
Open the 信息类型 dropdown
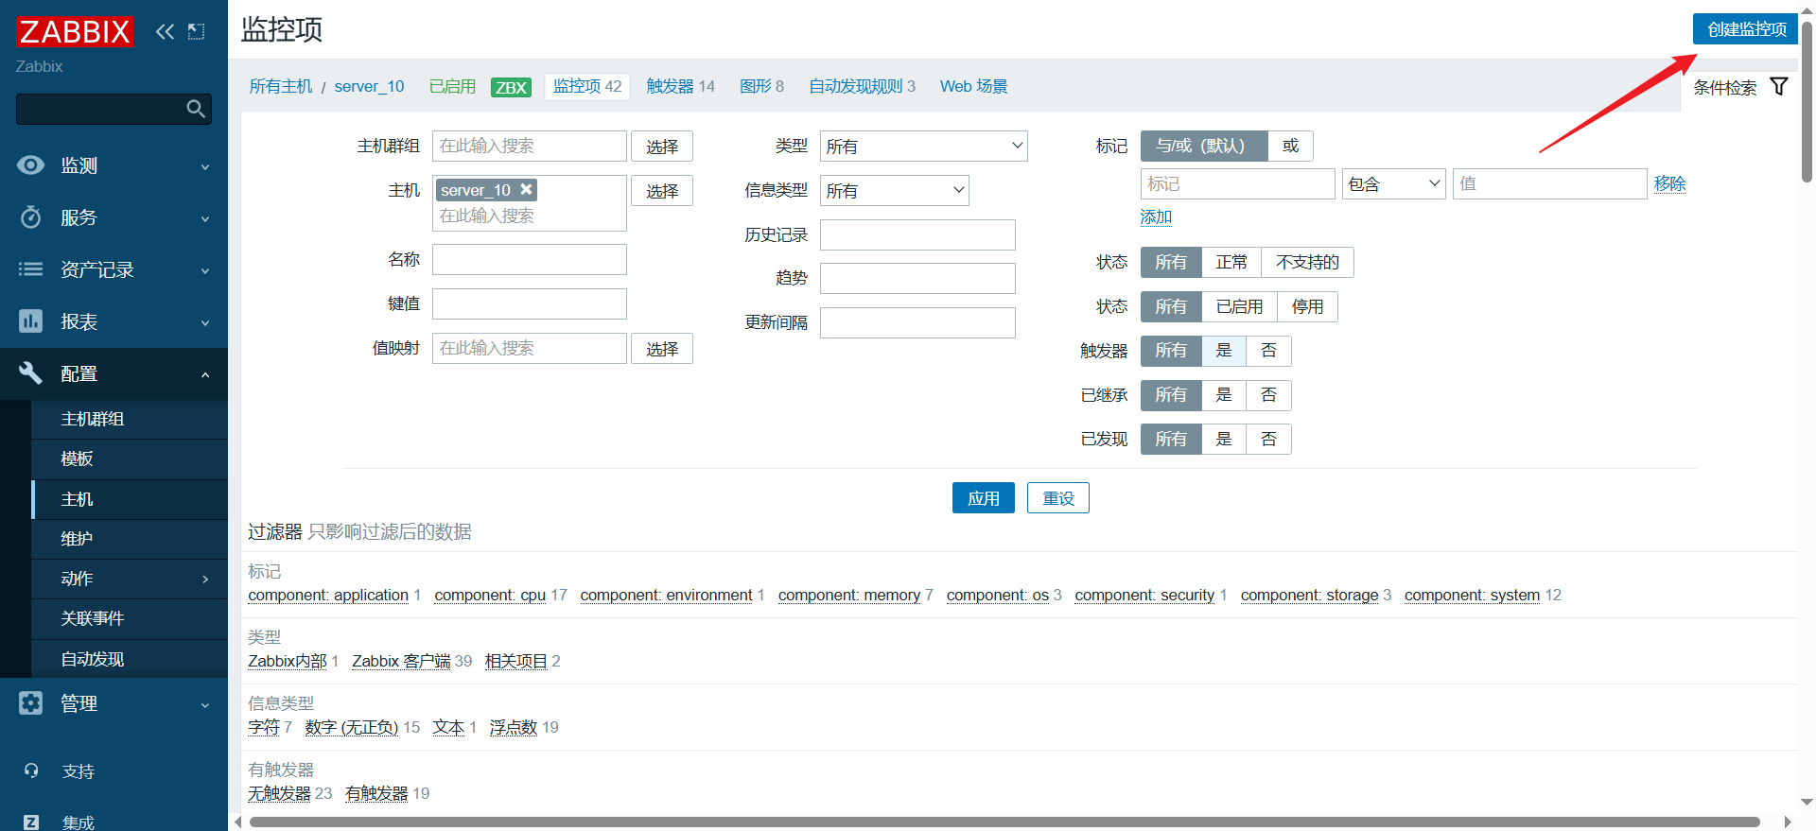coord(894,191)
